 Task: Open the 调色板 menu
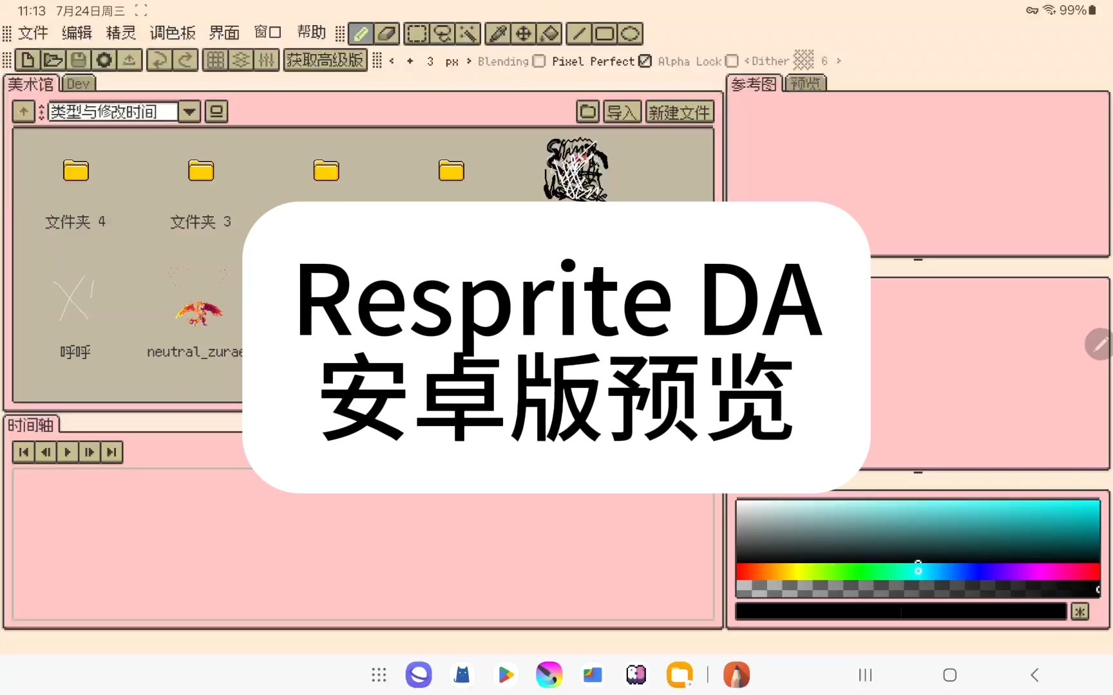click(173, 33)
